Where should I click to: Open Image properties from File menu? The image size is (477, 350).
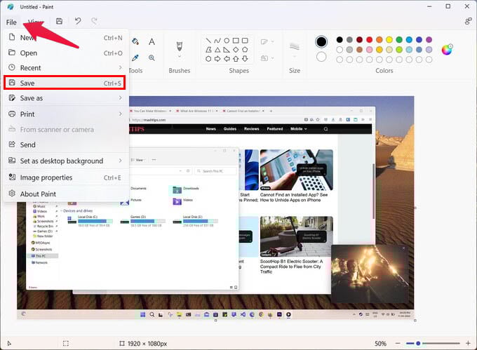click(x=66, y=177)
